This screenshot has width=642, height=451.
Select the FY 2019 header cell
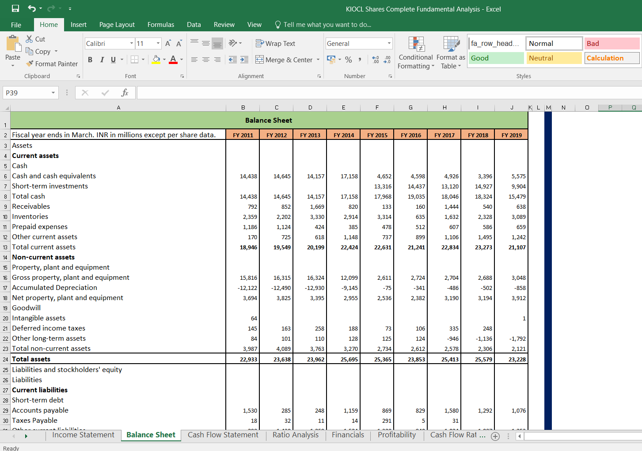[x=511, y=135]
